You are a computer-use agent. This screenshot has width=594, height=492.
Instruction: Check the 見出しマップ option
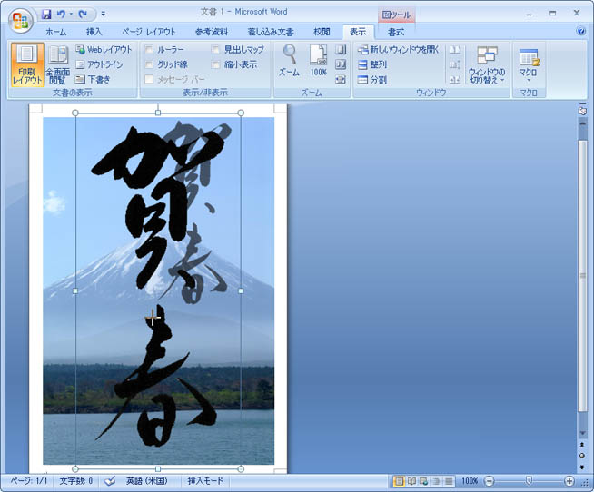tap(216, 50)
